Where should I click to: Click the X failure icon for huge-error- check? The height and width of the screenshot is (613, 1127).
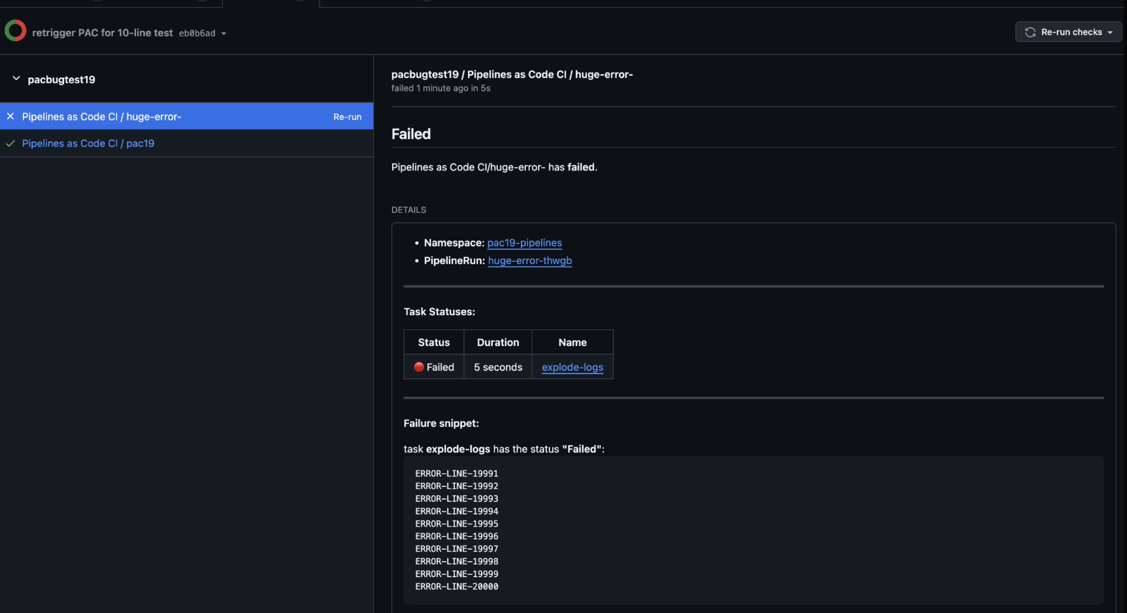pos(11,116)
